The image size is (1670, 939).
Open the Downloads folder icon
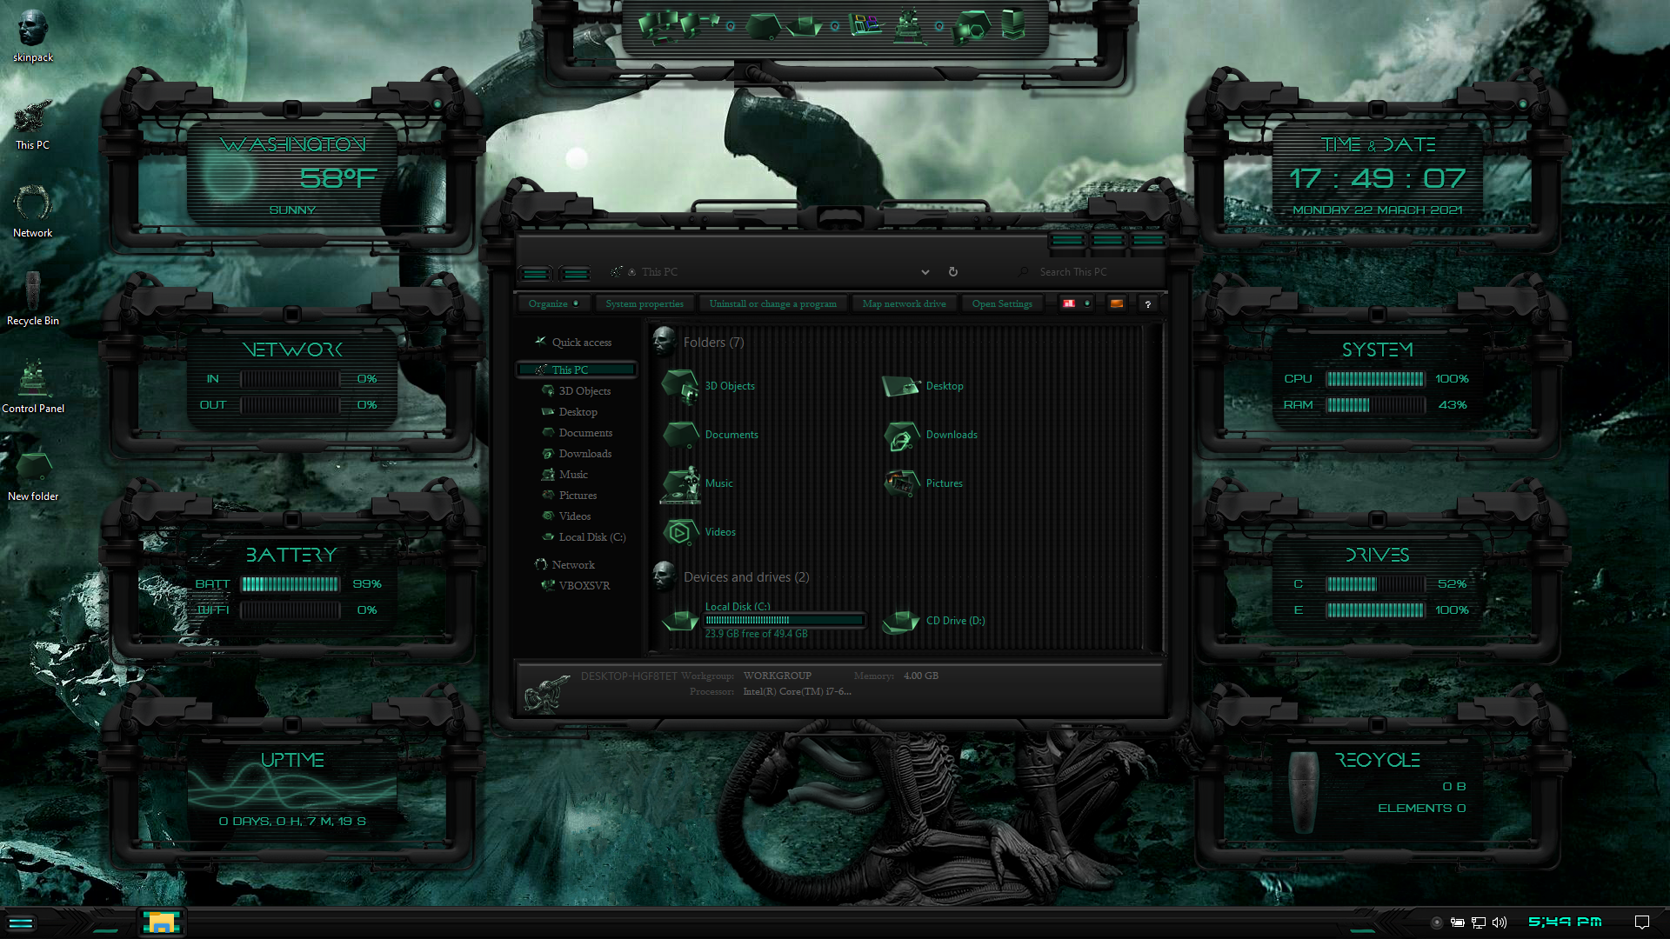pos(901,435)
